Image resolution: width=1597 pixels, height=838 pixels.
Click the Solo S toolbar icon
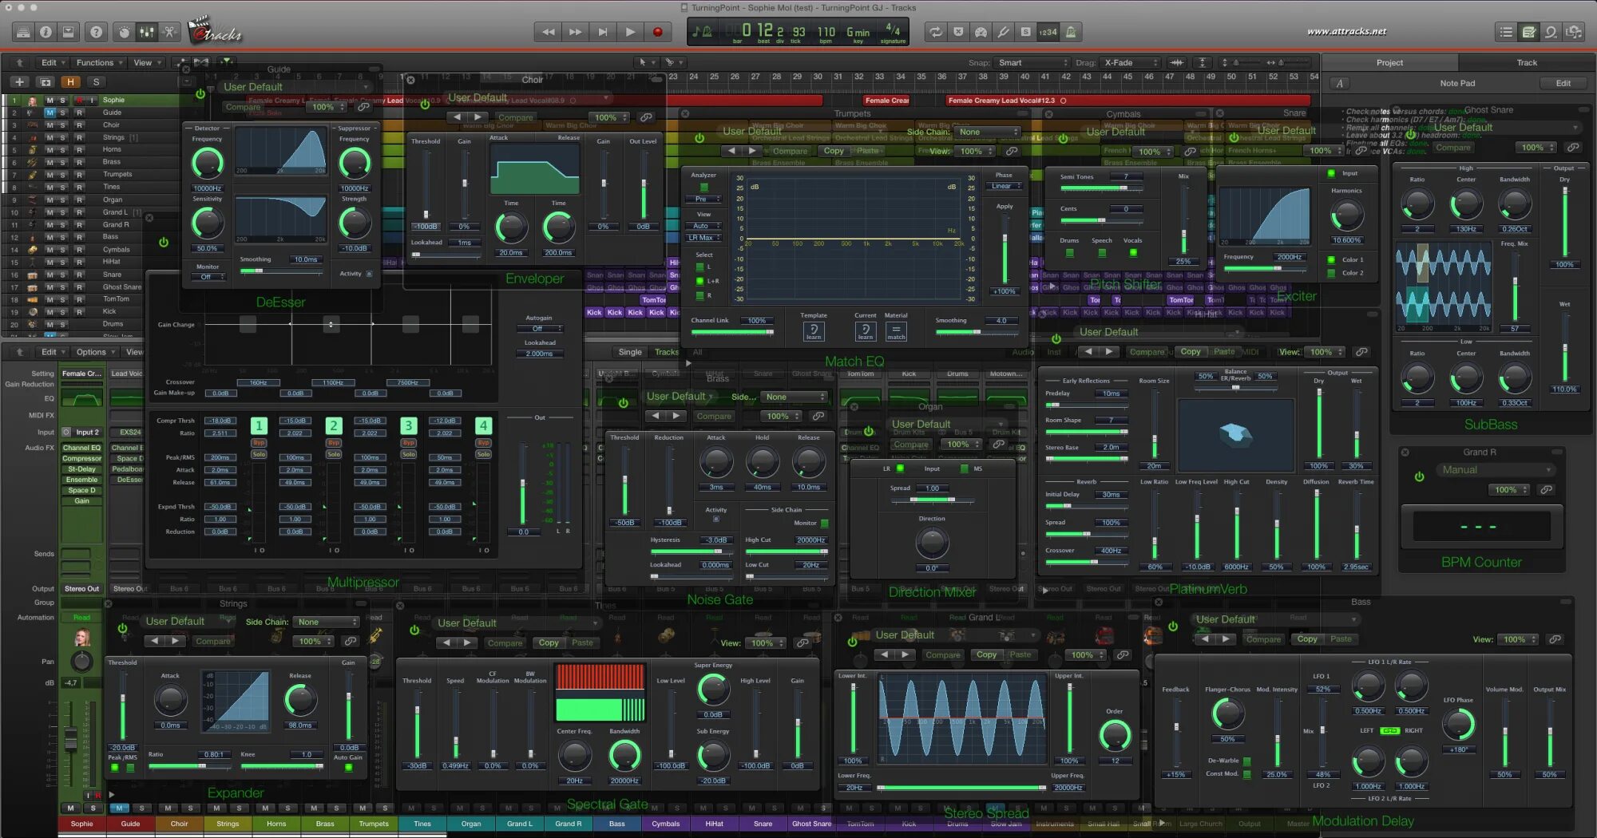click(x=1025, y=32)
